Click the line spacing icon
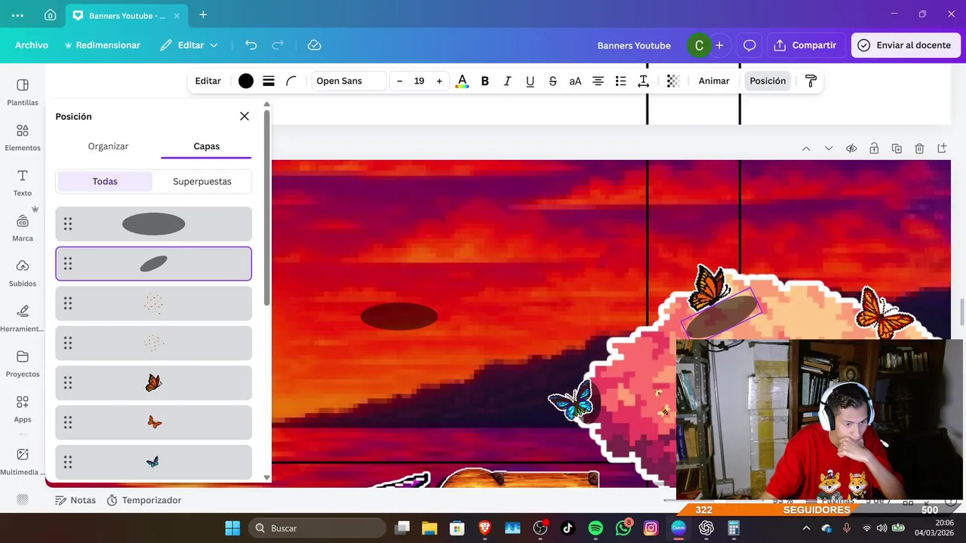 tap(643, 81)
